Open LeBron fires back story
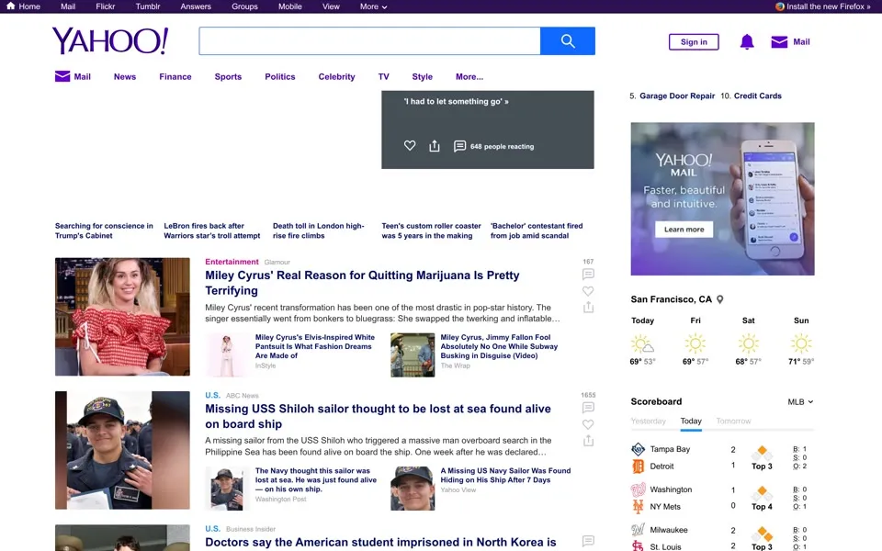This screenshot has width=882, height=551. point(212,231)
